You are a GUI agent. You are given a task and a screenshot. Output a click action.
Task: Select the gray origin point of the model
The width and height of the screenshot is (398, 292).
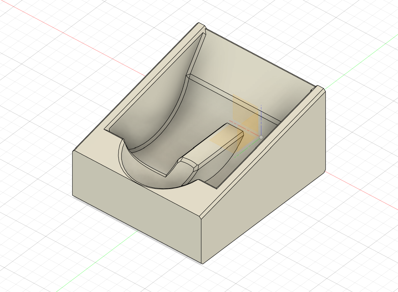pos(261,137)
